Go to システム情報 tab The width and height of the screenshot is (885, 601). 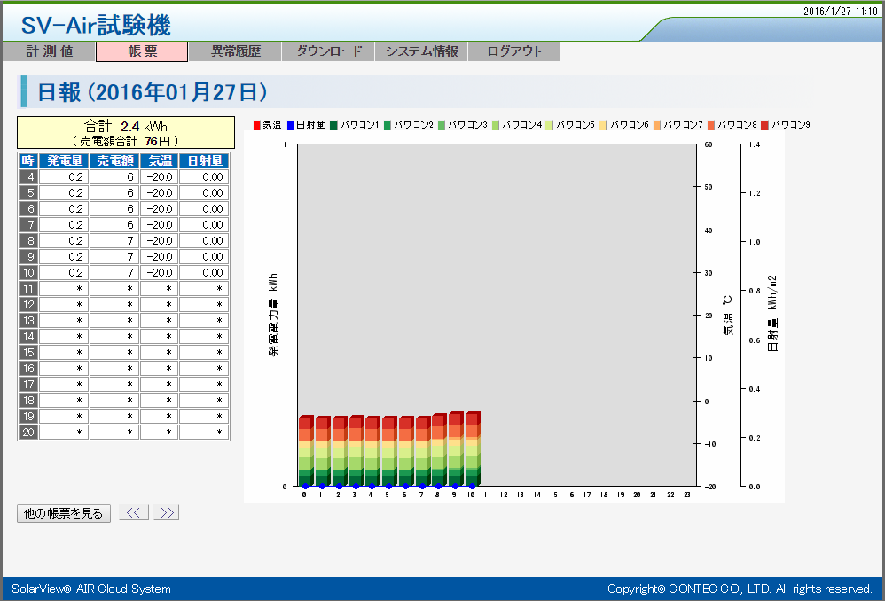(x=421, y=51)
